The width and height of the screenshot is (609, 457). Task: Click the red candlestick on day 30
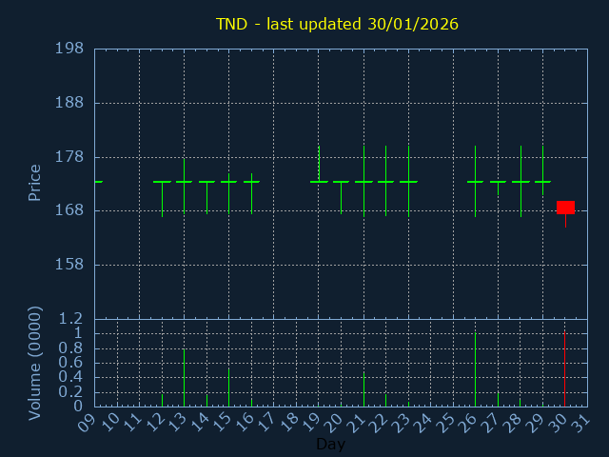pyautogui.click(x=565, y=208)
